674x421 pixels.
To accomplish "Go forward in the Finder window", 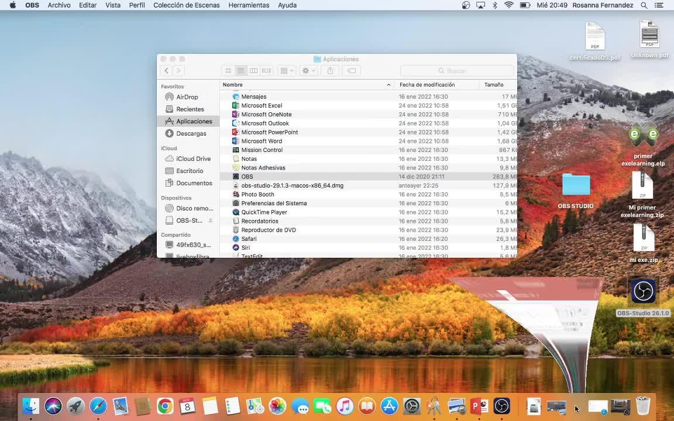I will click(178, 70).
